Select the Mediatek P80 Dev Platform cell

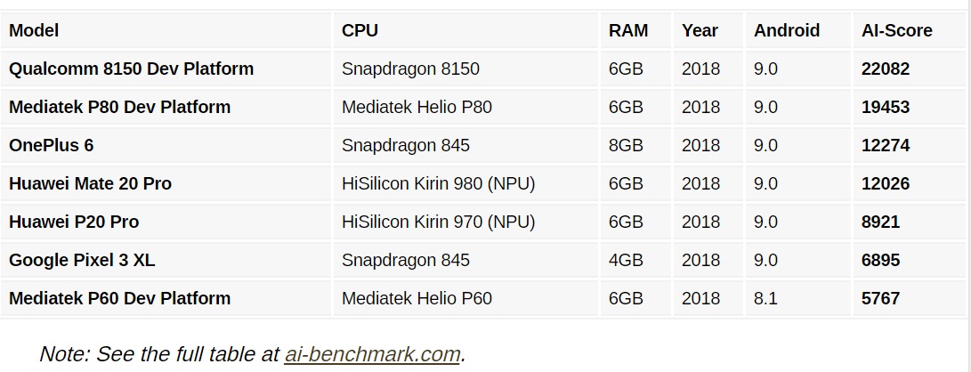click(119, 107)
